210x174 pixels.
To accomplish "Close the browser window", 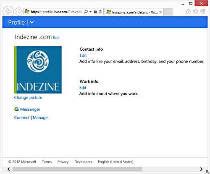I will (201, 3).
